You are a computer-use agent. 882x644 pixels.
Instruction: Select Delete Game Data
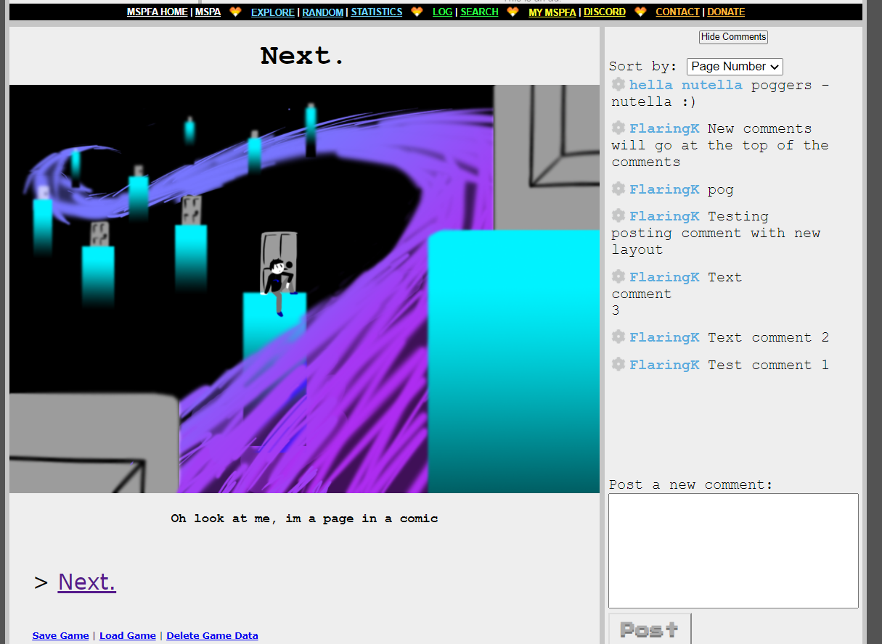point(212,635)
